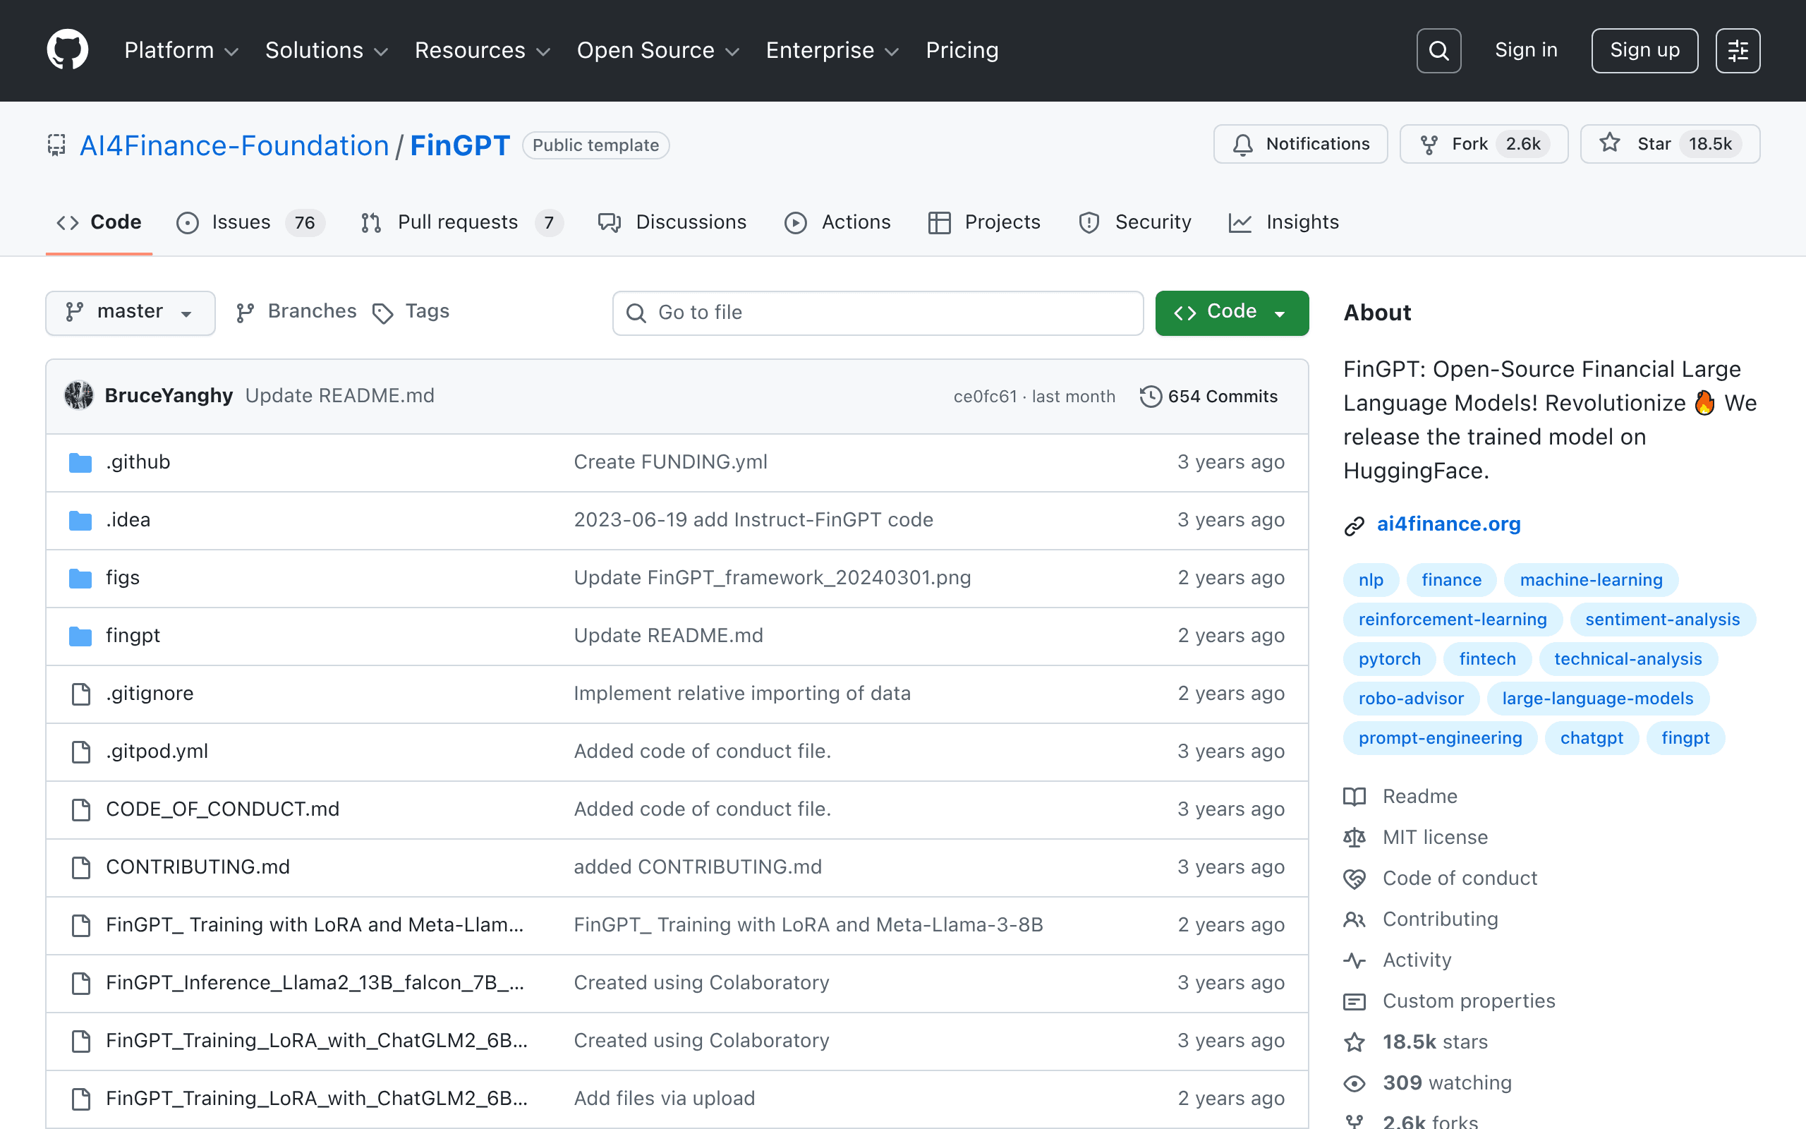Click the .github folder icon
The width and height of the screenshot is (1806, 1129).
(x=80, y=463)
